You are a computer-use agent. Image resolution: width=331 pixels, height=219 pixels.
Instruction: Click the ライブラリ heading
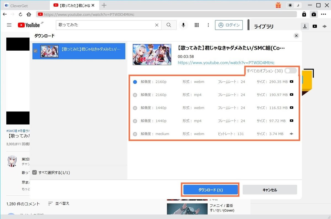[x=264, y=26]
